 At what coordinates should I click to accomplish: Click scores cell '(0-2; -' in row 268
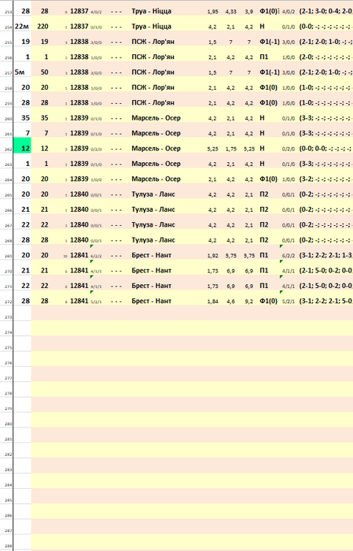click(325, 239)
